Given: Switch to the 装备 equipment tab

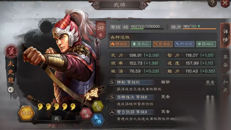Looking at the screenshot, I should [x=225, y=61].
